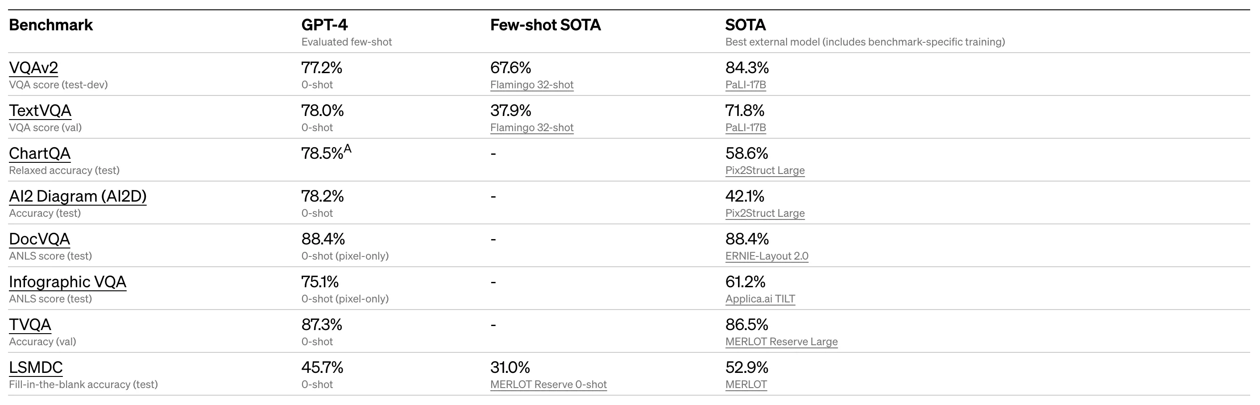Click Flamingo 32-shot link in VQAv2 row

(x=532, y=85)
